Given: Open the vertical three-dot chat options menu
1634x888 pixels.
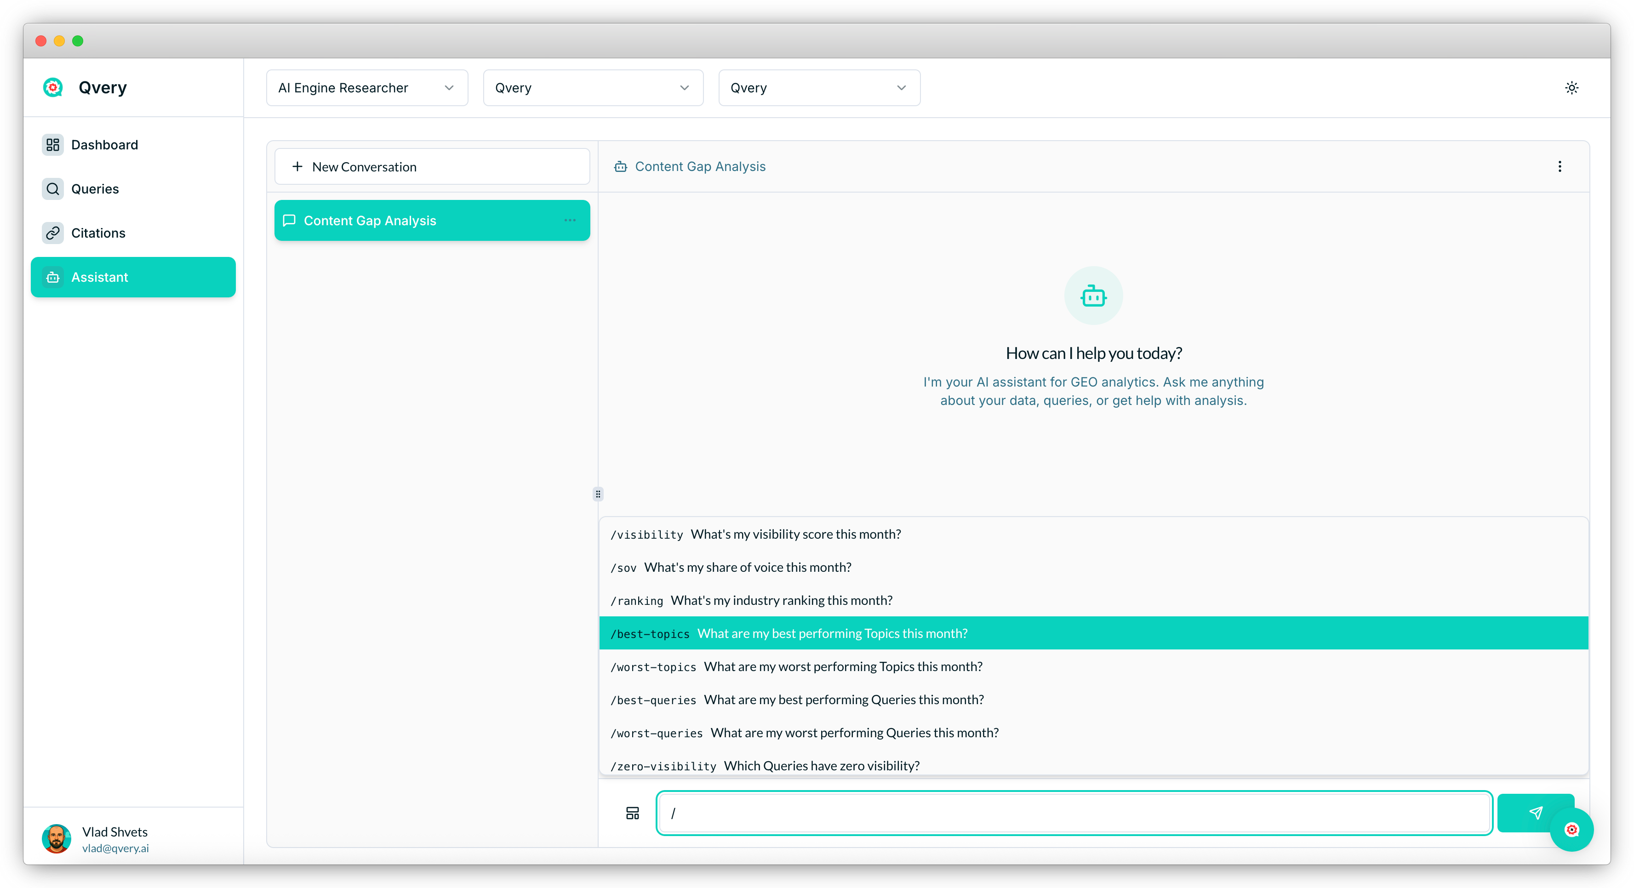Looking at the screenshot, I should pos(1559,166).
